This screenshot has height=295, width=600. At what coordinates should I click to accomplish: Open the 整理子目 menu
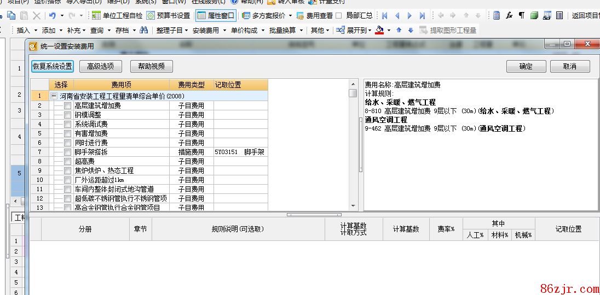pos(172,31)
